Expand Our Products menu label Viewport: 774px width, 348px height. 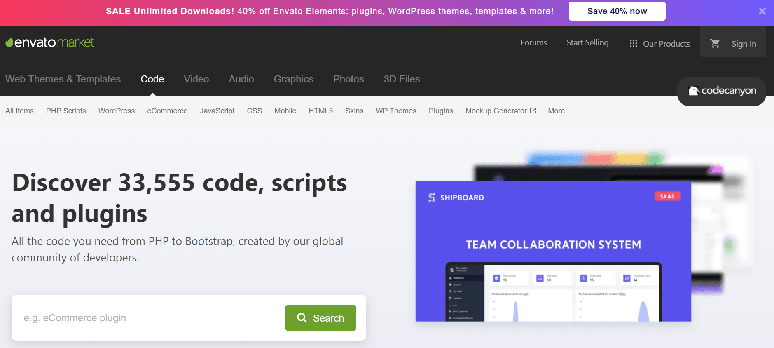tap(666, 44)
